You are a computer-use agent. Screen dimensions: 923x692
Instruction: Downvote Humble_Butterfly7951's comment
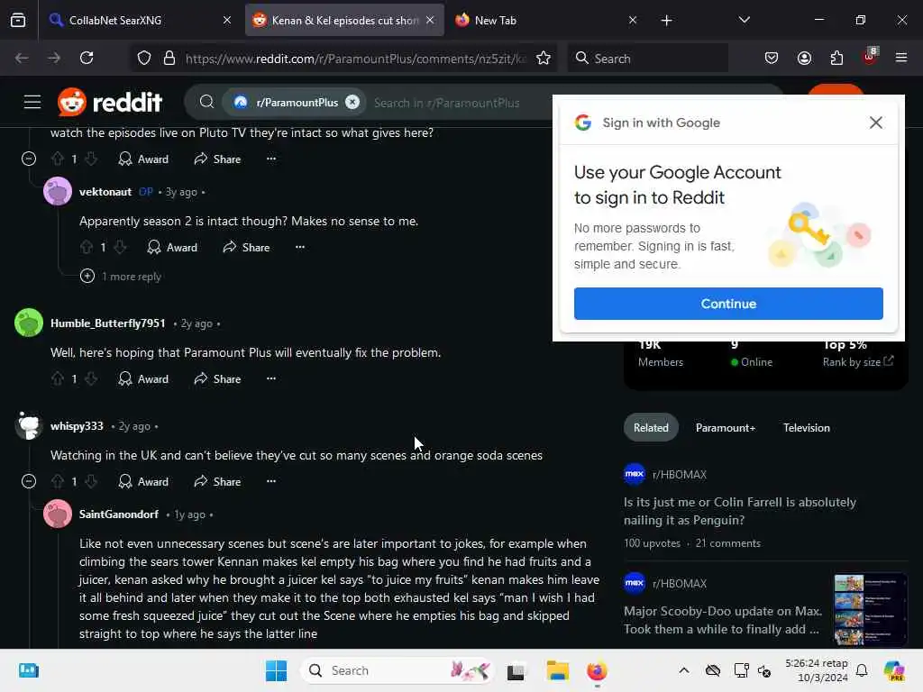pyautogui.click(x=91, y=379)
